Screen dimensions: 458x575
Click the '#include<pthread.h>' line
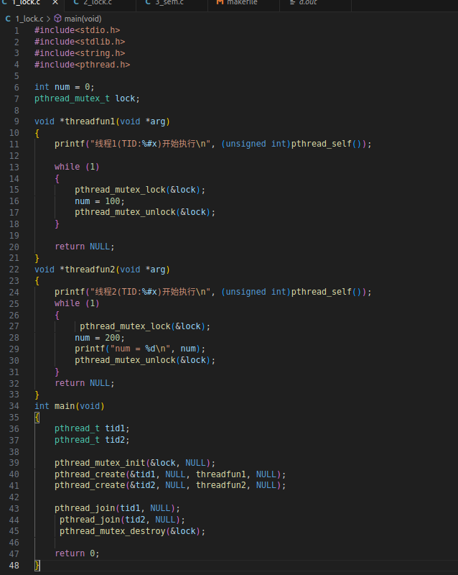click(x=83, y=64)
